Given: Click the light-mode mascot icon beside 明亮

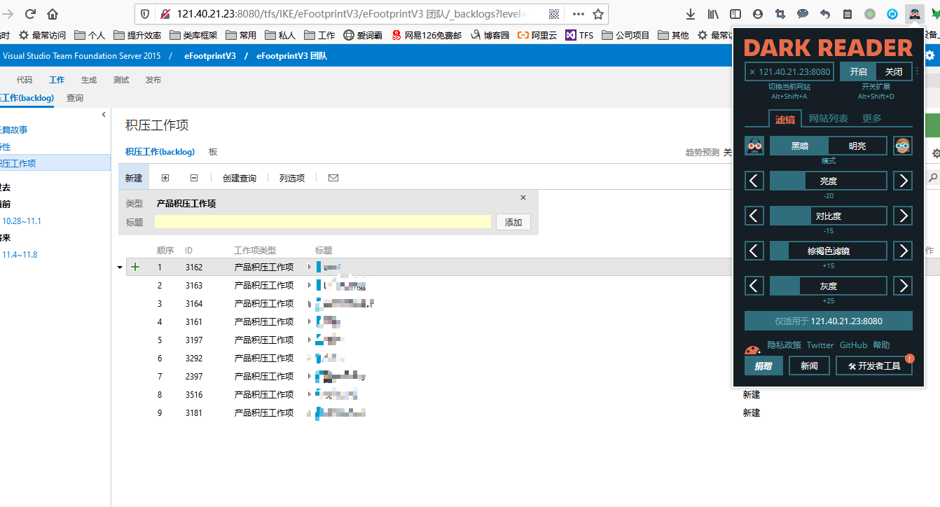Looking at the screenshot, I should click(903, 146).
